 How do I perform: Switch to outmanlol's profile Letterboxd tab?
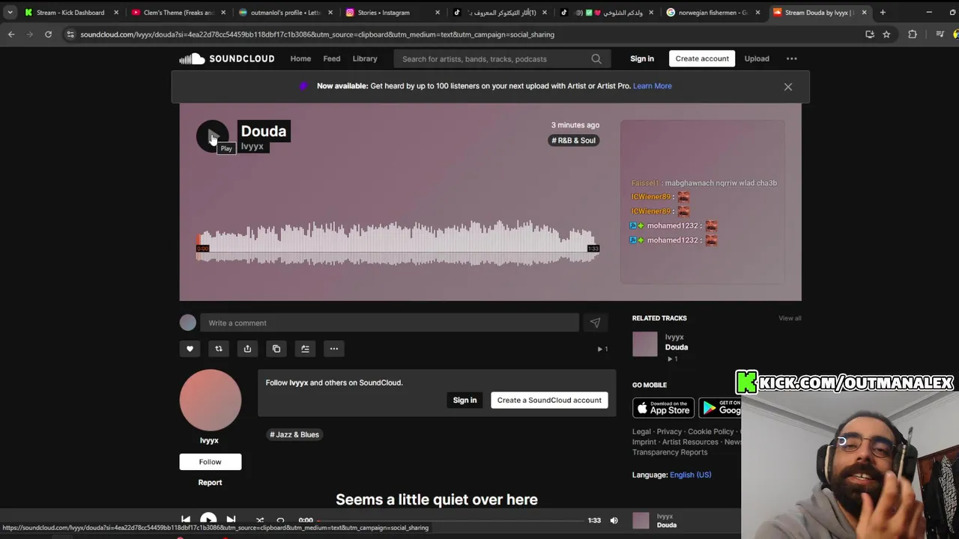pos(285,13)
